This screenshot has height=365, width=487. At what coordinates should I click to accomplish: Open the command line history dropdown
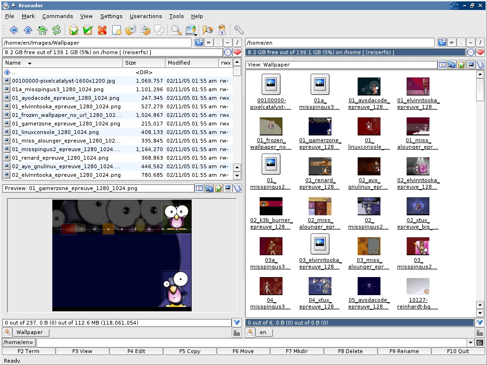pyautogui.click(x=470, y=343)
